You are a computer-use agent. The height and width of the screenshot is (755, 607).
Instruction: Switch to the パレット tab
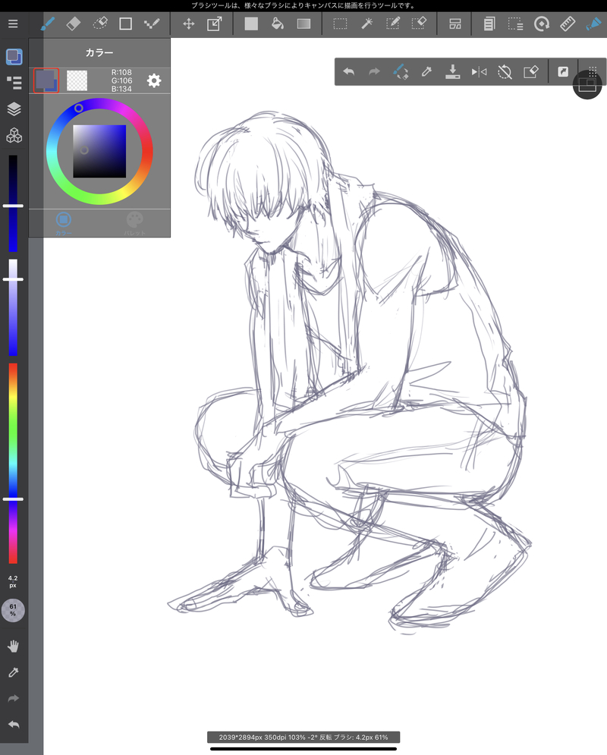tap(135, 223)
